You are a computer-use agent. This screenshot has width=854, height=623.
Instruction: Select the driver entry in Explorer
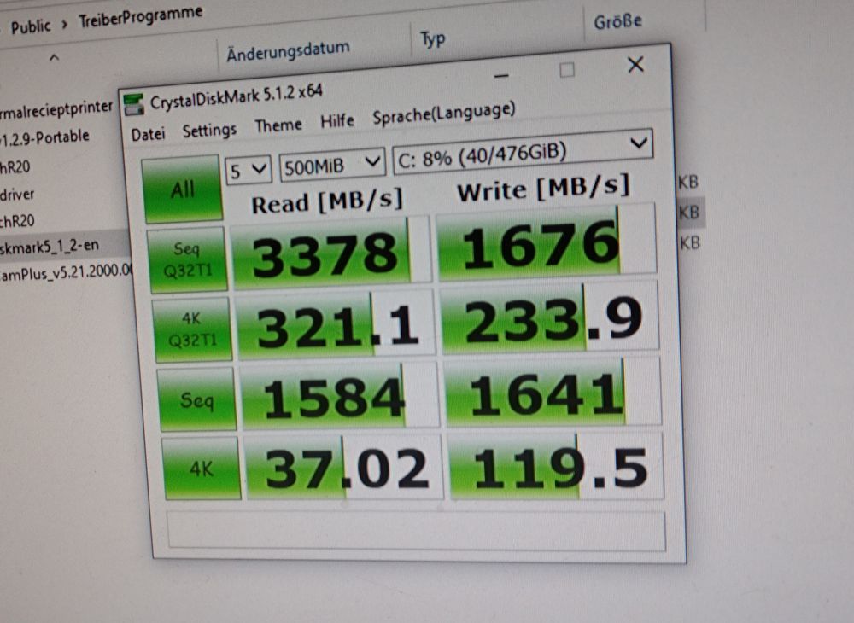[x=17, y=195]
